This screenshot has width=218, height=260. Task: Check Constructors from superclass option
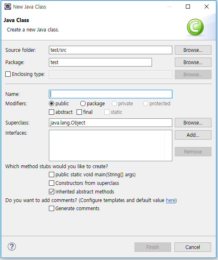tap(51, 183)
